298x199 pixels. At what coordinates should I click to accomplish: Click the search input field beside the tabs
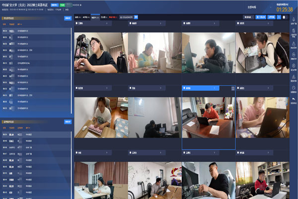pyautogui.click(x=126, y=16)
